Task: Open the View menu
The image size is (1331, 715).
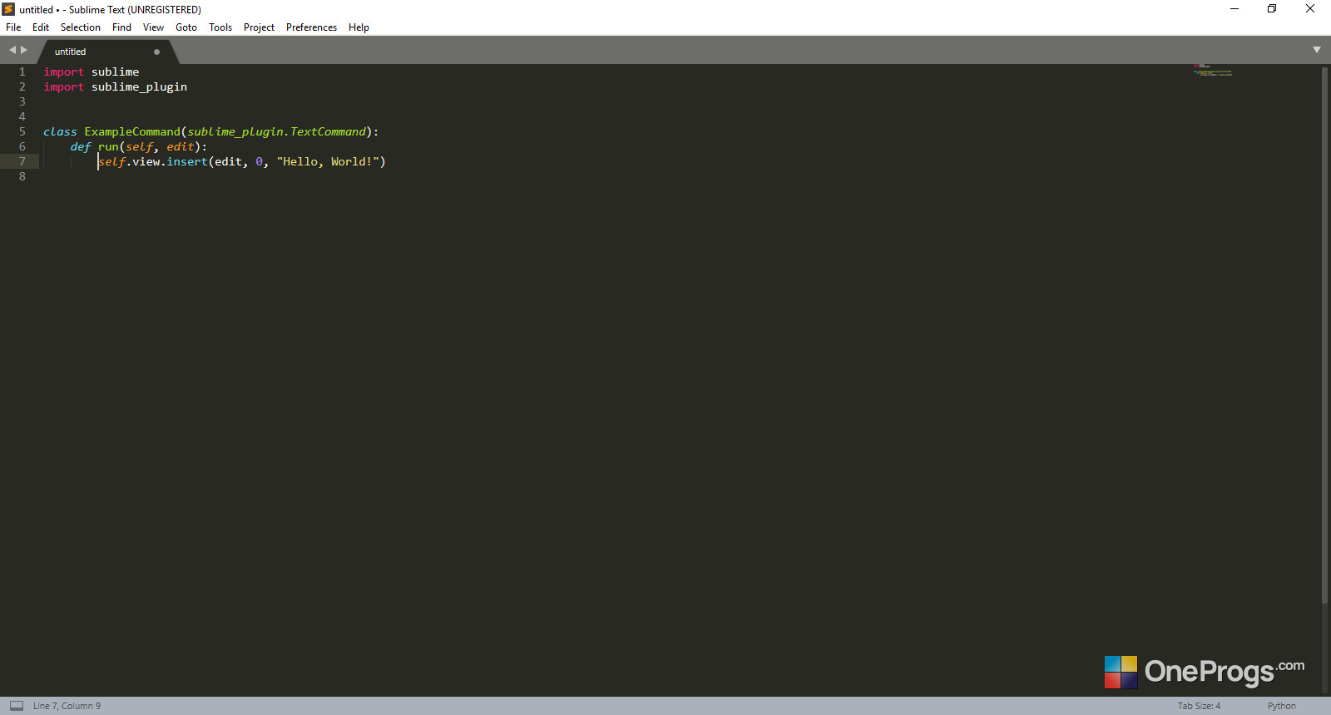Action: pyautogui.click(x=153, y=27)
